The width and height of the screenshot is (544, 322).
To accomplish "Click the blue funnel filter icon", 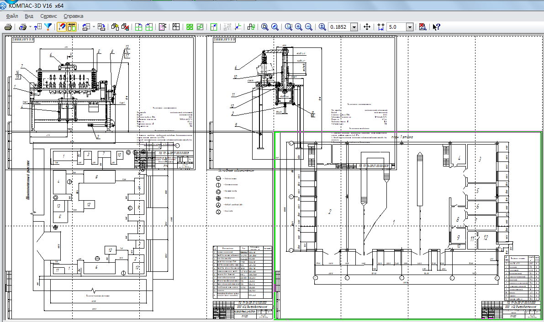I will point(48,27).
